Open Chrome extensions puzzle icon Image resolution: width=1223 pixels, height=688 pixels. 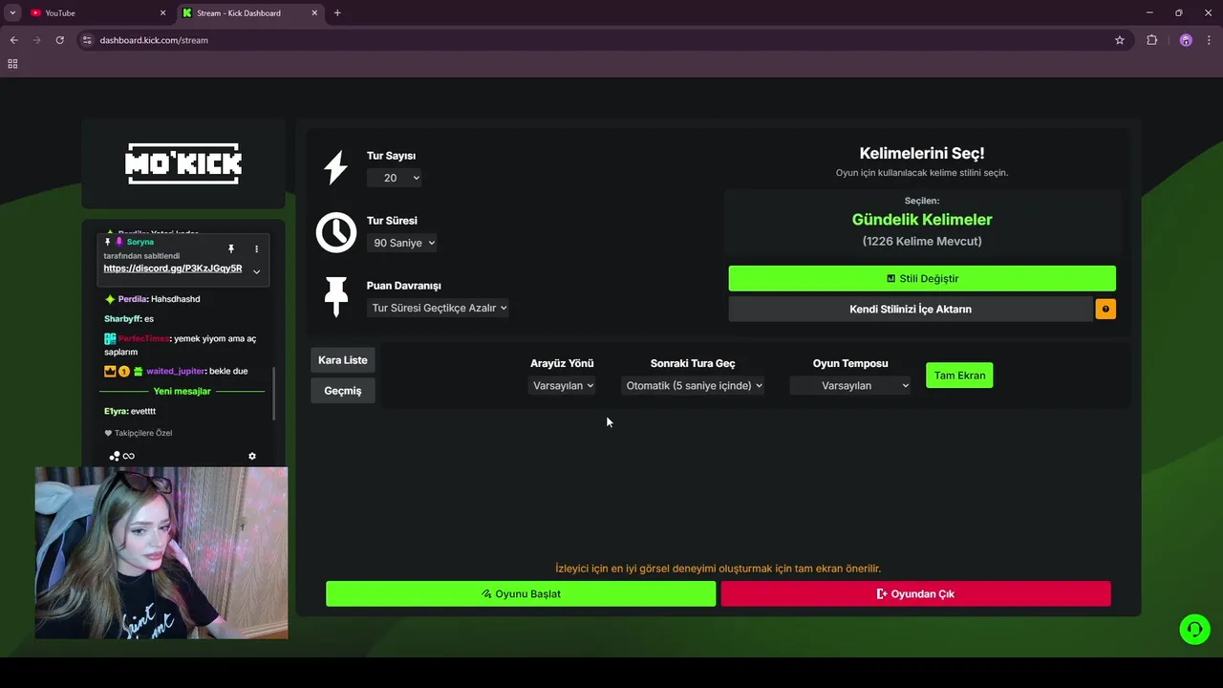(x=1151, y=40)
